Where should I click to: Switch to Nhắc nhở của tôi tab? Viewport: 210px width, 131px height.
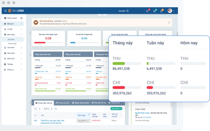pyautogui.click(x=81, y=103)
